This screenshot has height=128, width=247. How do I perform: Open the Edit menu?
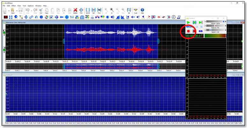tap(8, 6)
